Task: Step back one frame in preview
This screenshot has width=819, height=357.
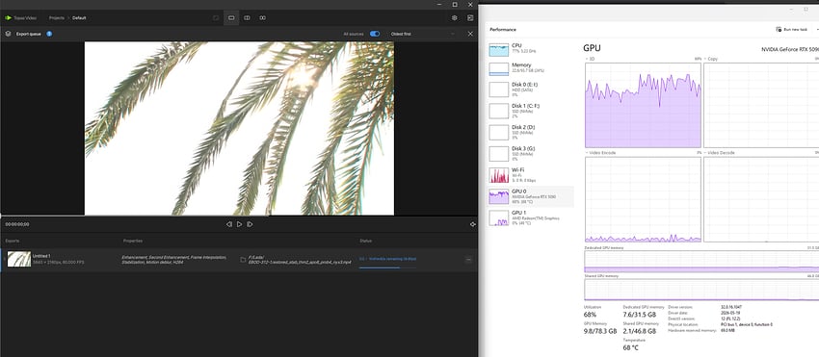Action: (x=228, y=224)
